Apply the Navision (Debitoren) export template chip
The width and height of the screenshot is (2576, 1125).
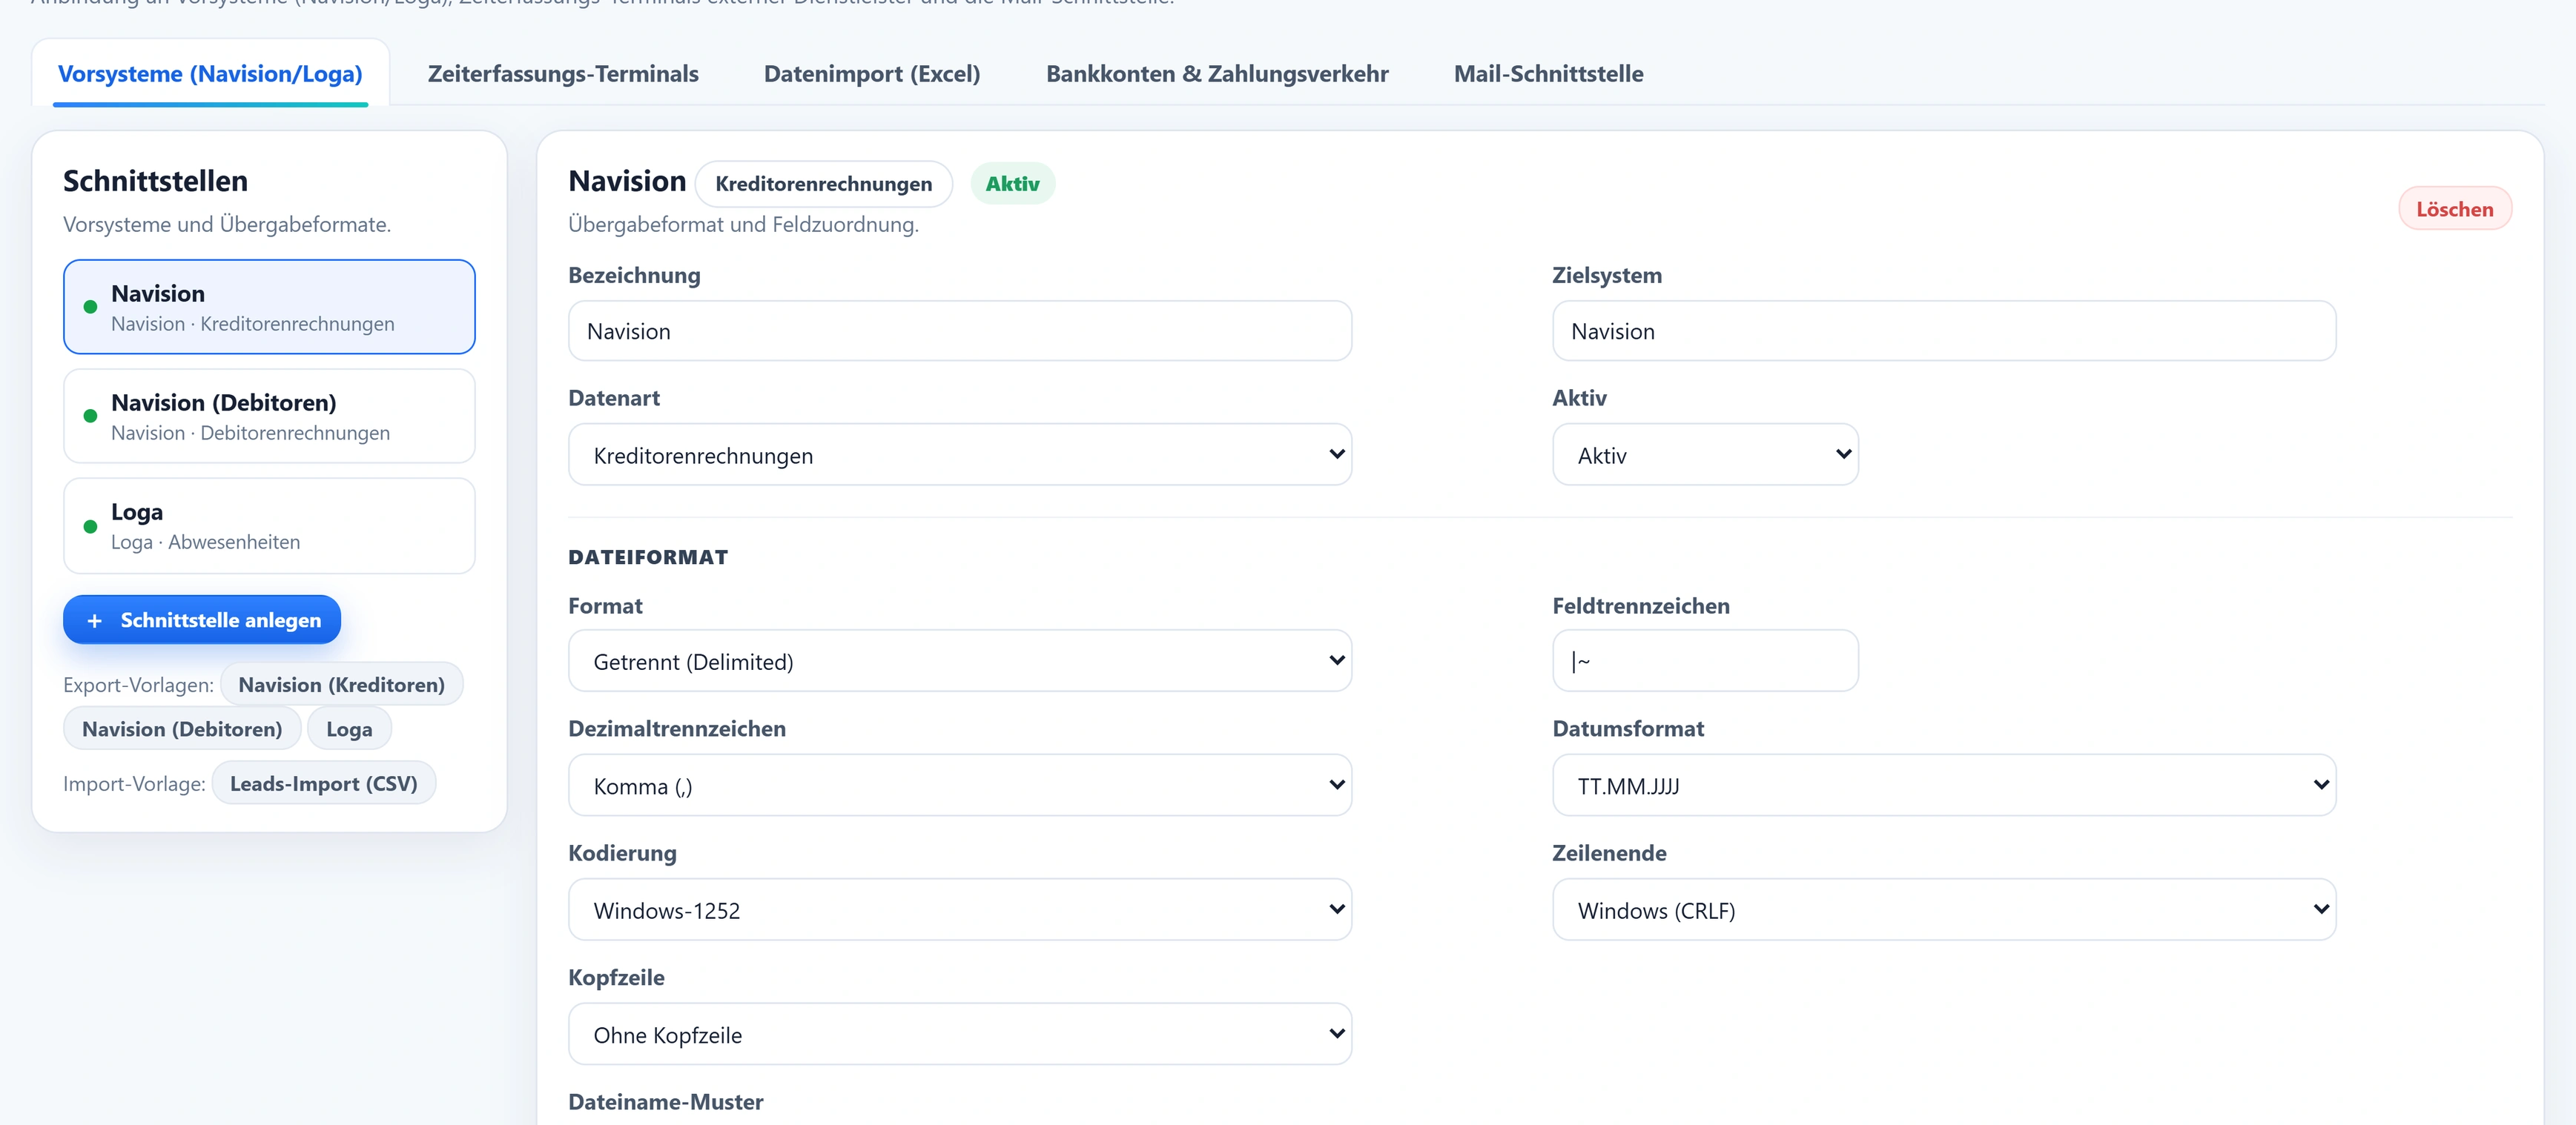pyautogui.click(x=182, y=729)
